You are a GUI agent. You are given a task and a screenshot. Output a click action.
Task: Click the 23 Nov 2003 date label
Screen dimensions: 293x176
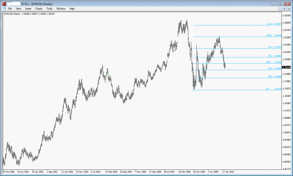(x=82, y=172)
